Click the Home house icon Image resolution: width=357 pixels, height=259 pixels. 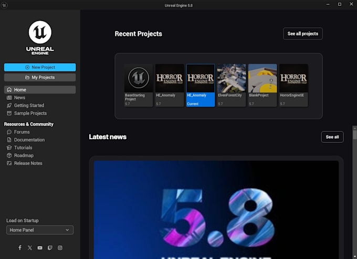9,90
